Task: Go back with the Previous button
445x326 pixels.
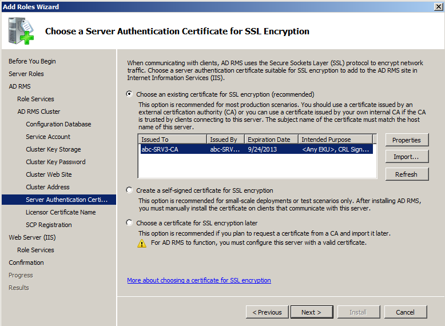Action: 267,312
